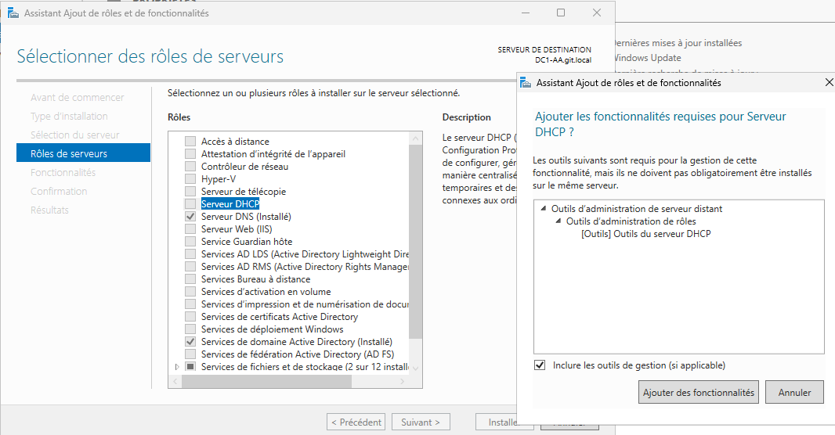Check Services d'activation en volume checkbox

click(x=190, y=291)
